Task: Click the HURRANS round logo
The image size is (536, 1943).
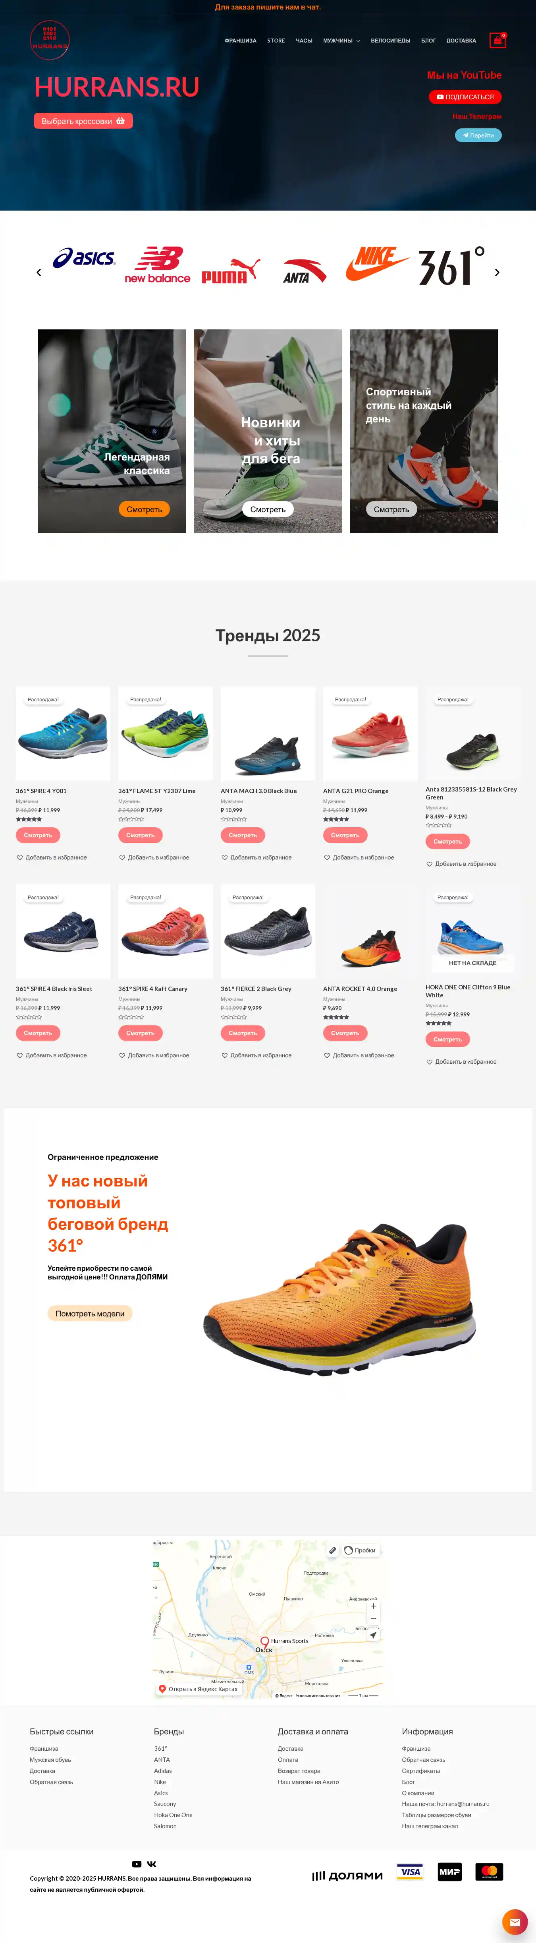Action: [x=49, y=40]
